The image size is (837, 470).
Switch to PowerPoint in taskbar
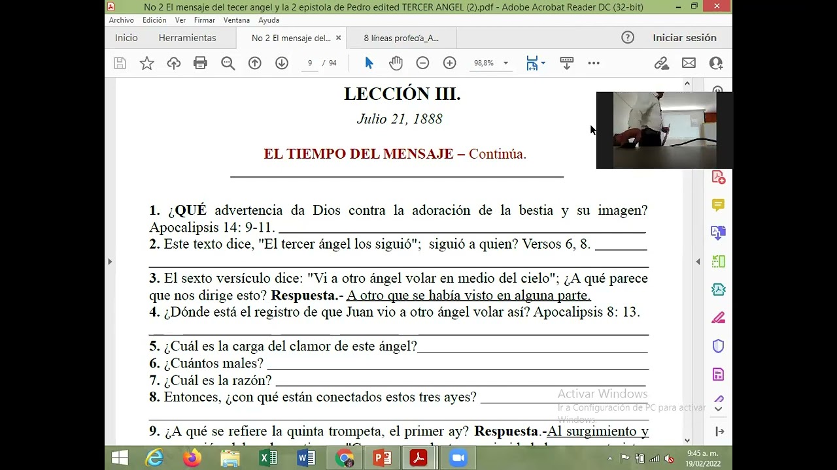[x=382, y=458]
